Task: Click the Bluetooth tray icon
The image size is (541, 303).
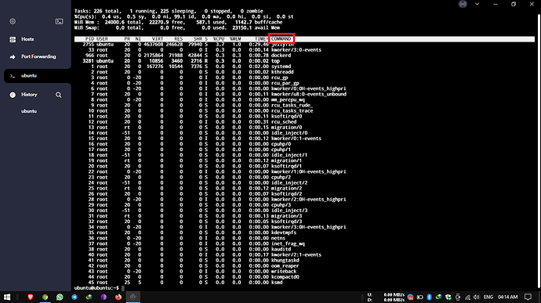Action: coord(429,298)
